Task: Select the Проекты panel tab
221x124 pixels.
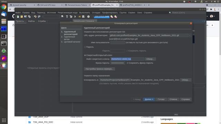Action: click(20, 21)
